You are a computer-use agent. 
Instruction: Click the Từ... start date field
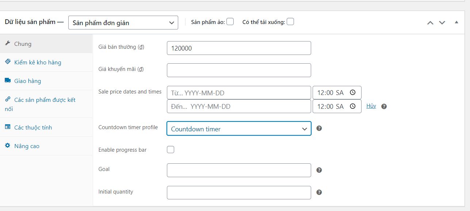(239, 93)
